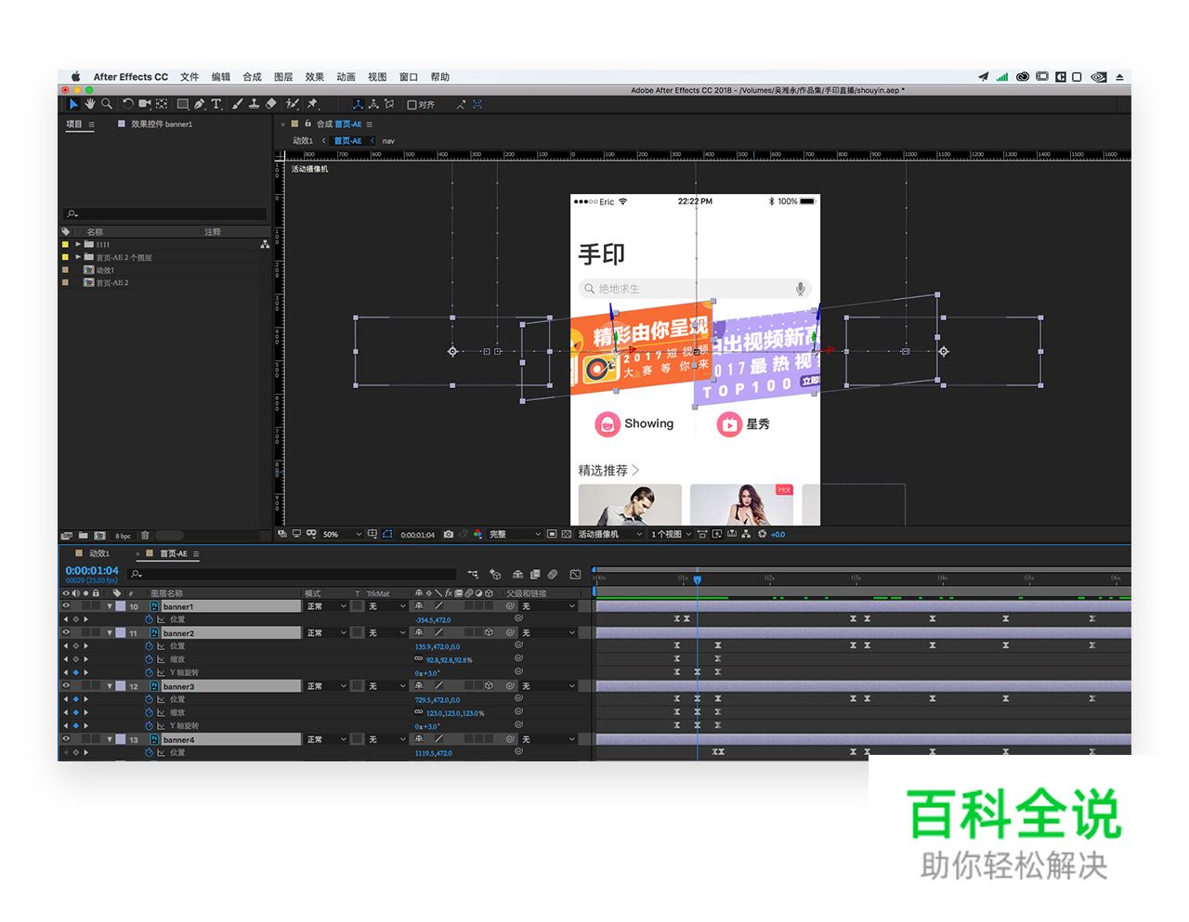Open the 效果控件 banner1 panel tab

click(x=161, y=123)
